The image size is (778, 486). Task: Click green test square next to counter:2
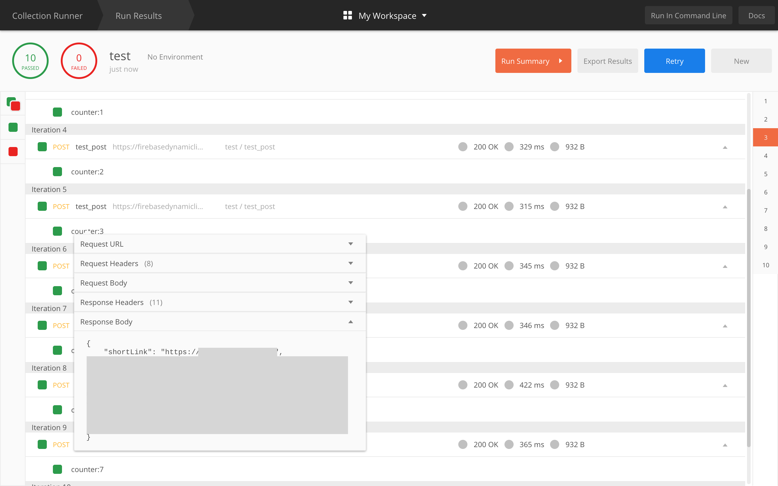pyautogui.click(x=57, y=172)
